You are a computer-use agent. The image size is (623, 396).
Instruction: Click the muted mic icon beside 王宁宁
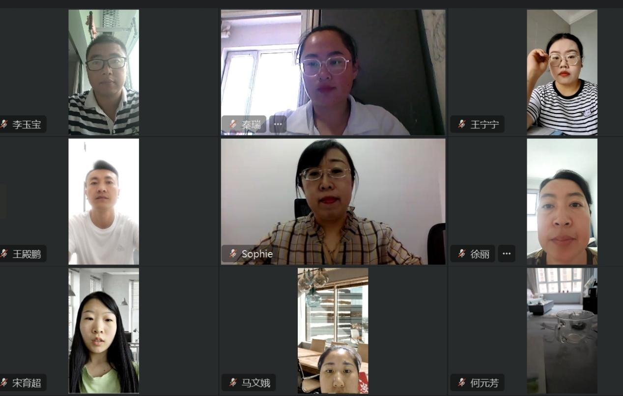coord(462,124)
